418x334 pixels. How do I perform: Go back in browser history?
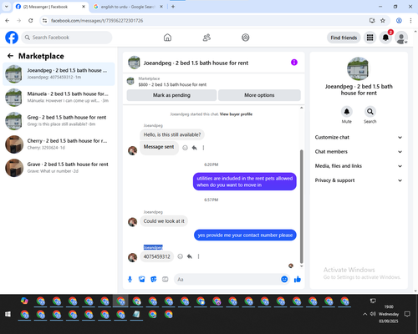(x=8, y=20)
